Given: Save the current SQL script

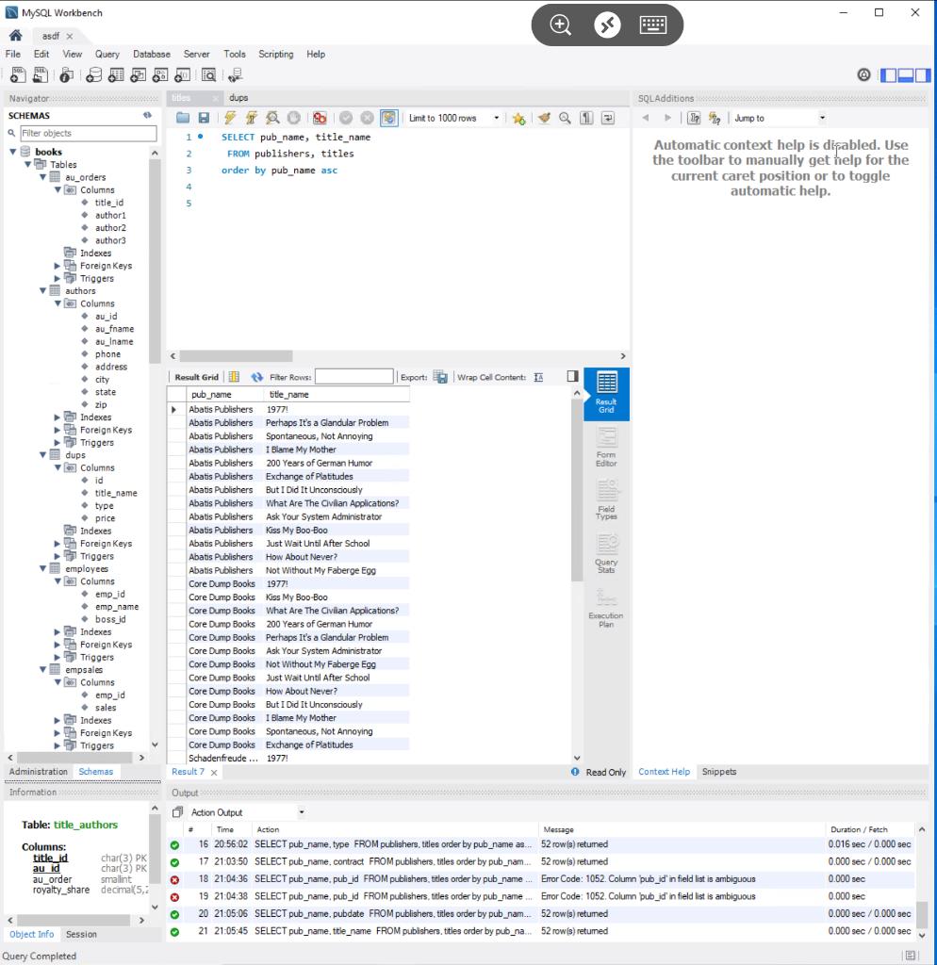Looking at the screenshot, I should coord(203,118).
